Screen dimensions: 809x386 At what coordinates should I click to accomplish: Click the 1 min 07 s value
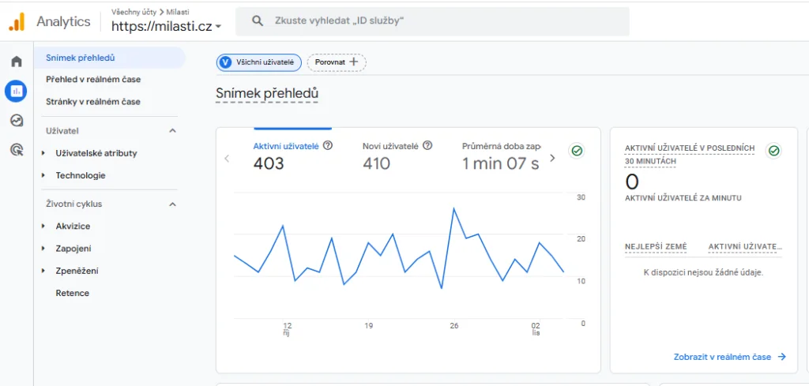coord(500,164)
